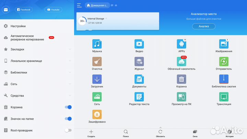Enable the Root-проводник switch
247x139 pixels.
[x=68, y=130]
